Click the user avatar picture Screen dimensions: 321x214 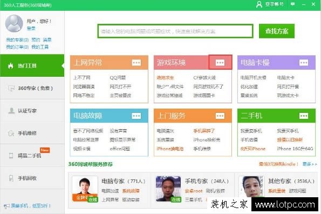click(14, 23)
